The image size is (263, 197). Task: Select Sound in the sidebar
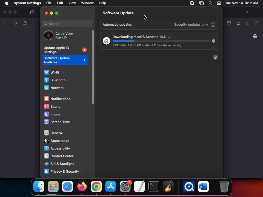click(65, 106)
